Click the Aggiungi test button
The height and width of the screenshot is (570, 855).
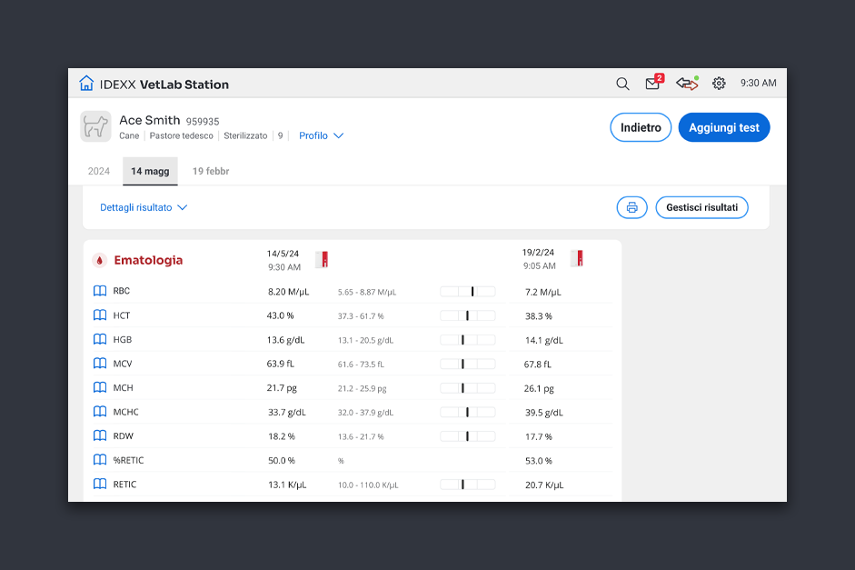[724, 127]
